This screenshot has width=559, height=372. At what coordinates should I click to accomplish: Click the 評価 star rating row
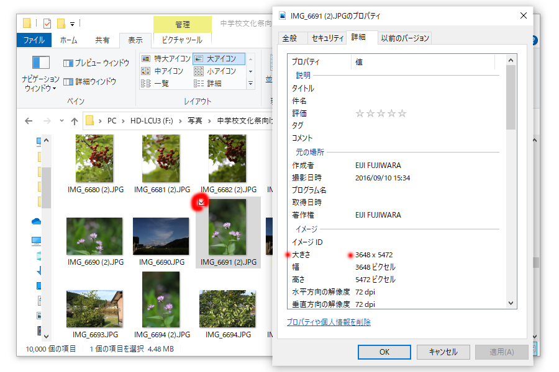tap(381, 113)
